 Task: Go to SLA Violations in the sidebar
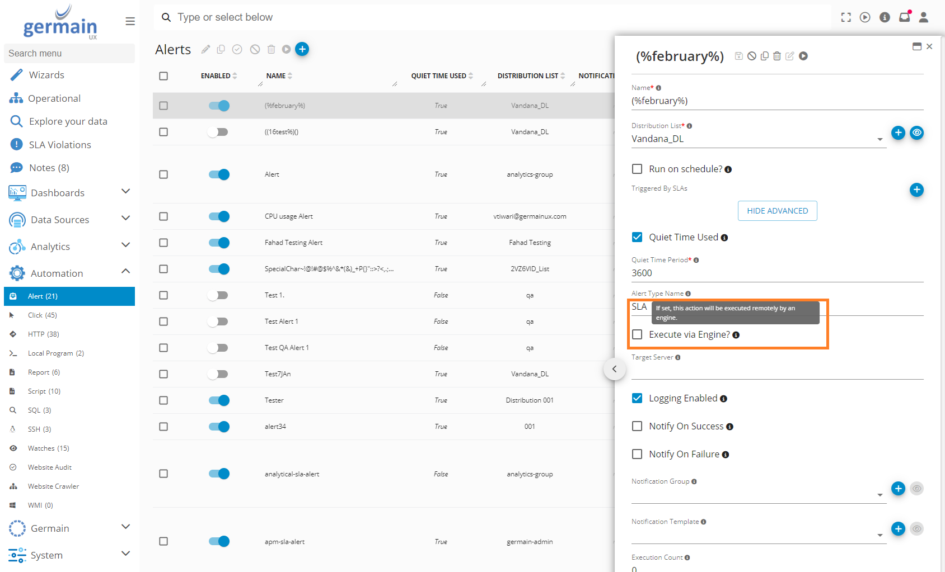tap(60, 145)
